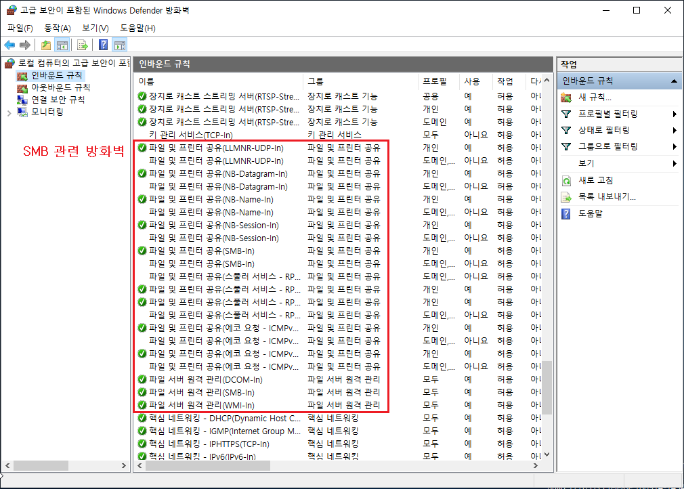Image resolution: width=684 pixels, height=489 pixels.
Task: Click the green check icon for 핵심 네트워킹 - IPHTTPS(TCP-In)
Action: click(142, 444)
